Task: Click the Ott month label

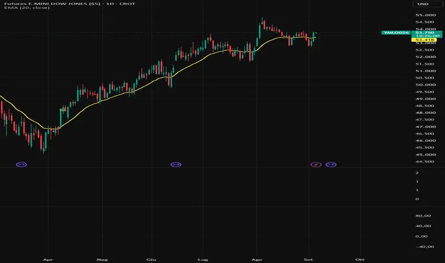Action: point(360,259)
